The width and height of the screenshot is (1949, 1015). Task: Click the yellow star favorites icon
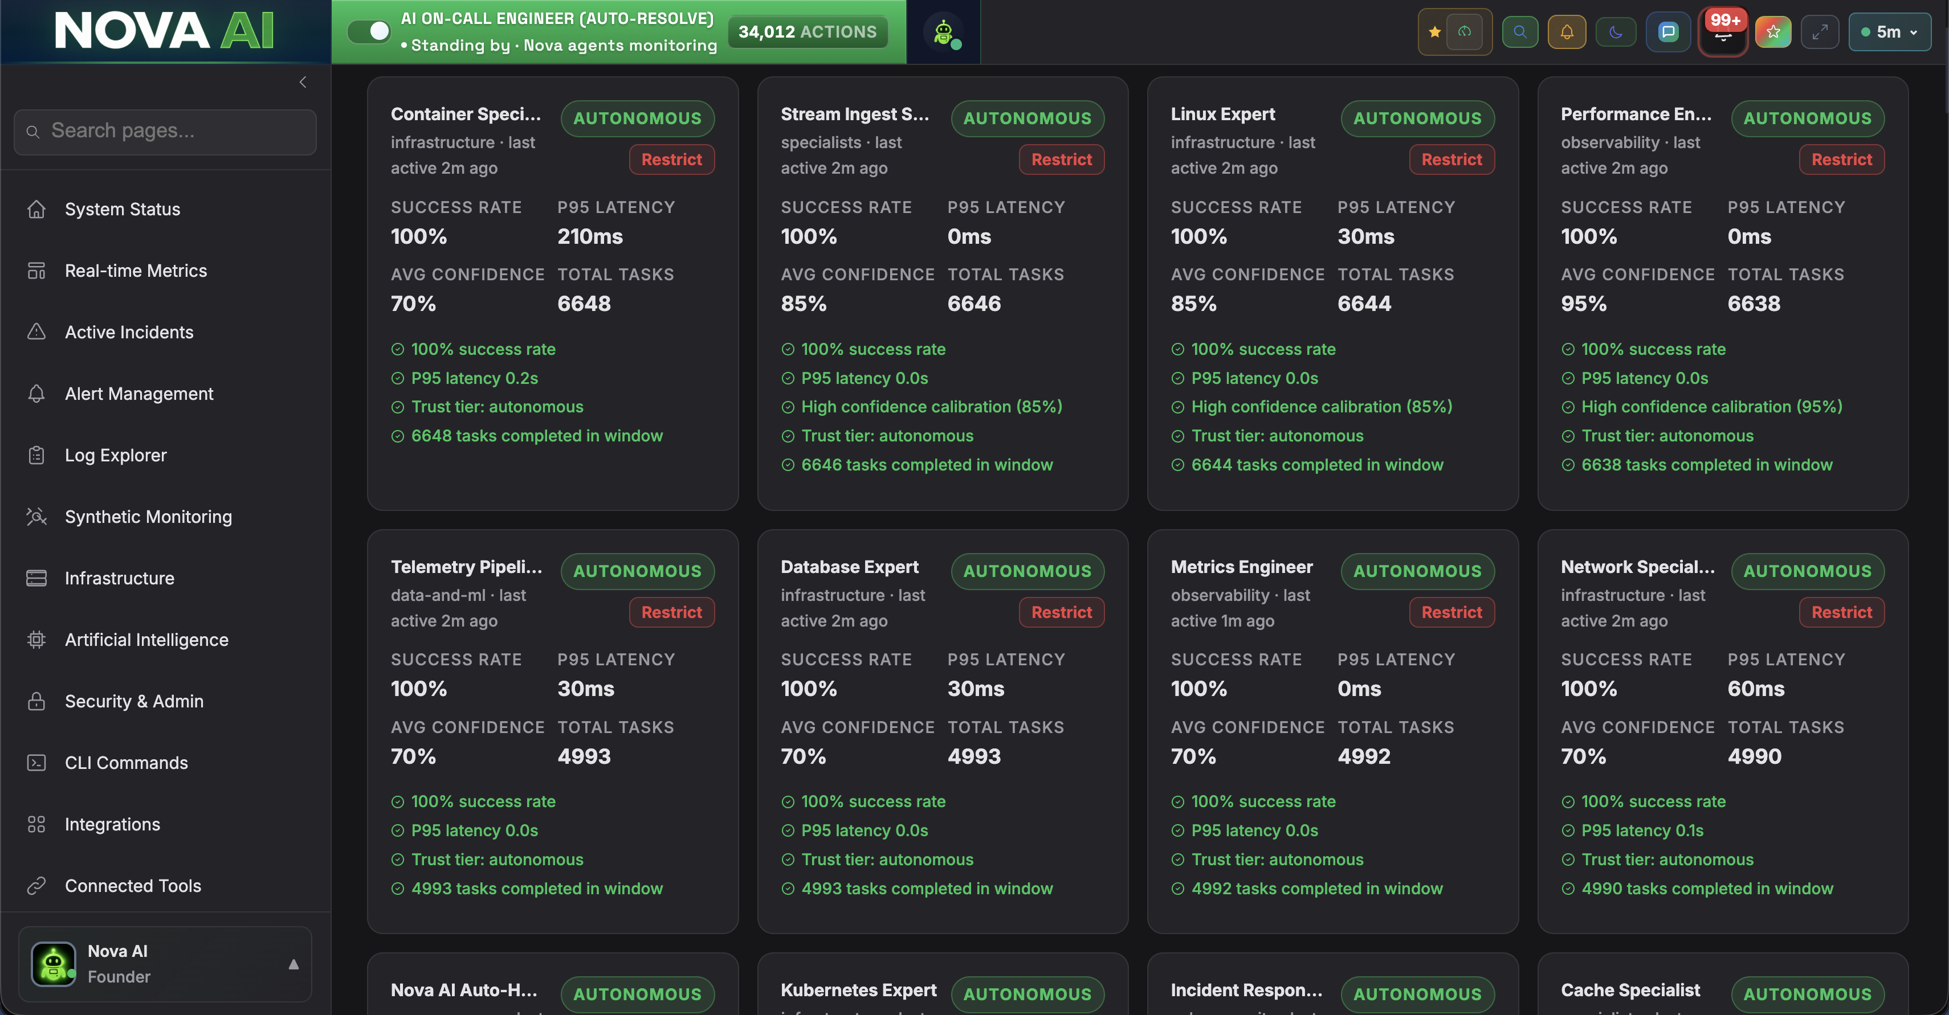click(x=1434, y=32)
